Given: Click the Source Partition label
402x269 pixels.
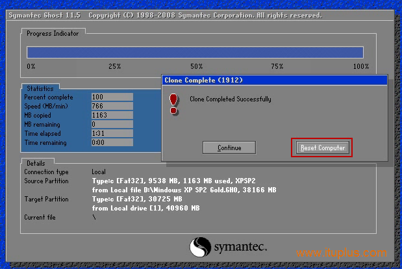Looking at the screenshot, I should pyautogui.click(x=46, y=181).
